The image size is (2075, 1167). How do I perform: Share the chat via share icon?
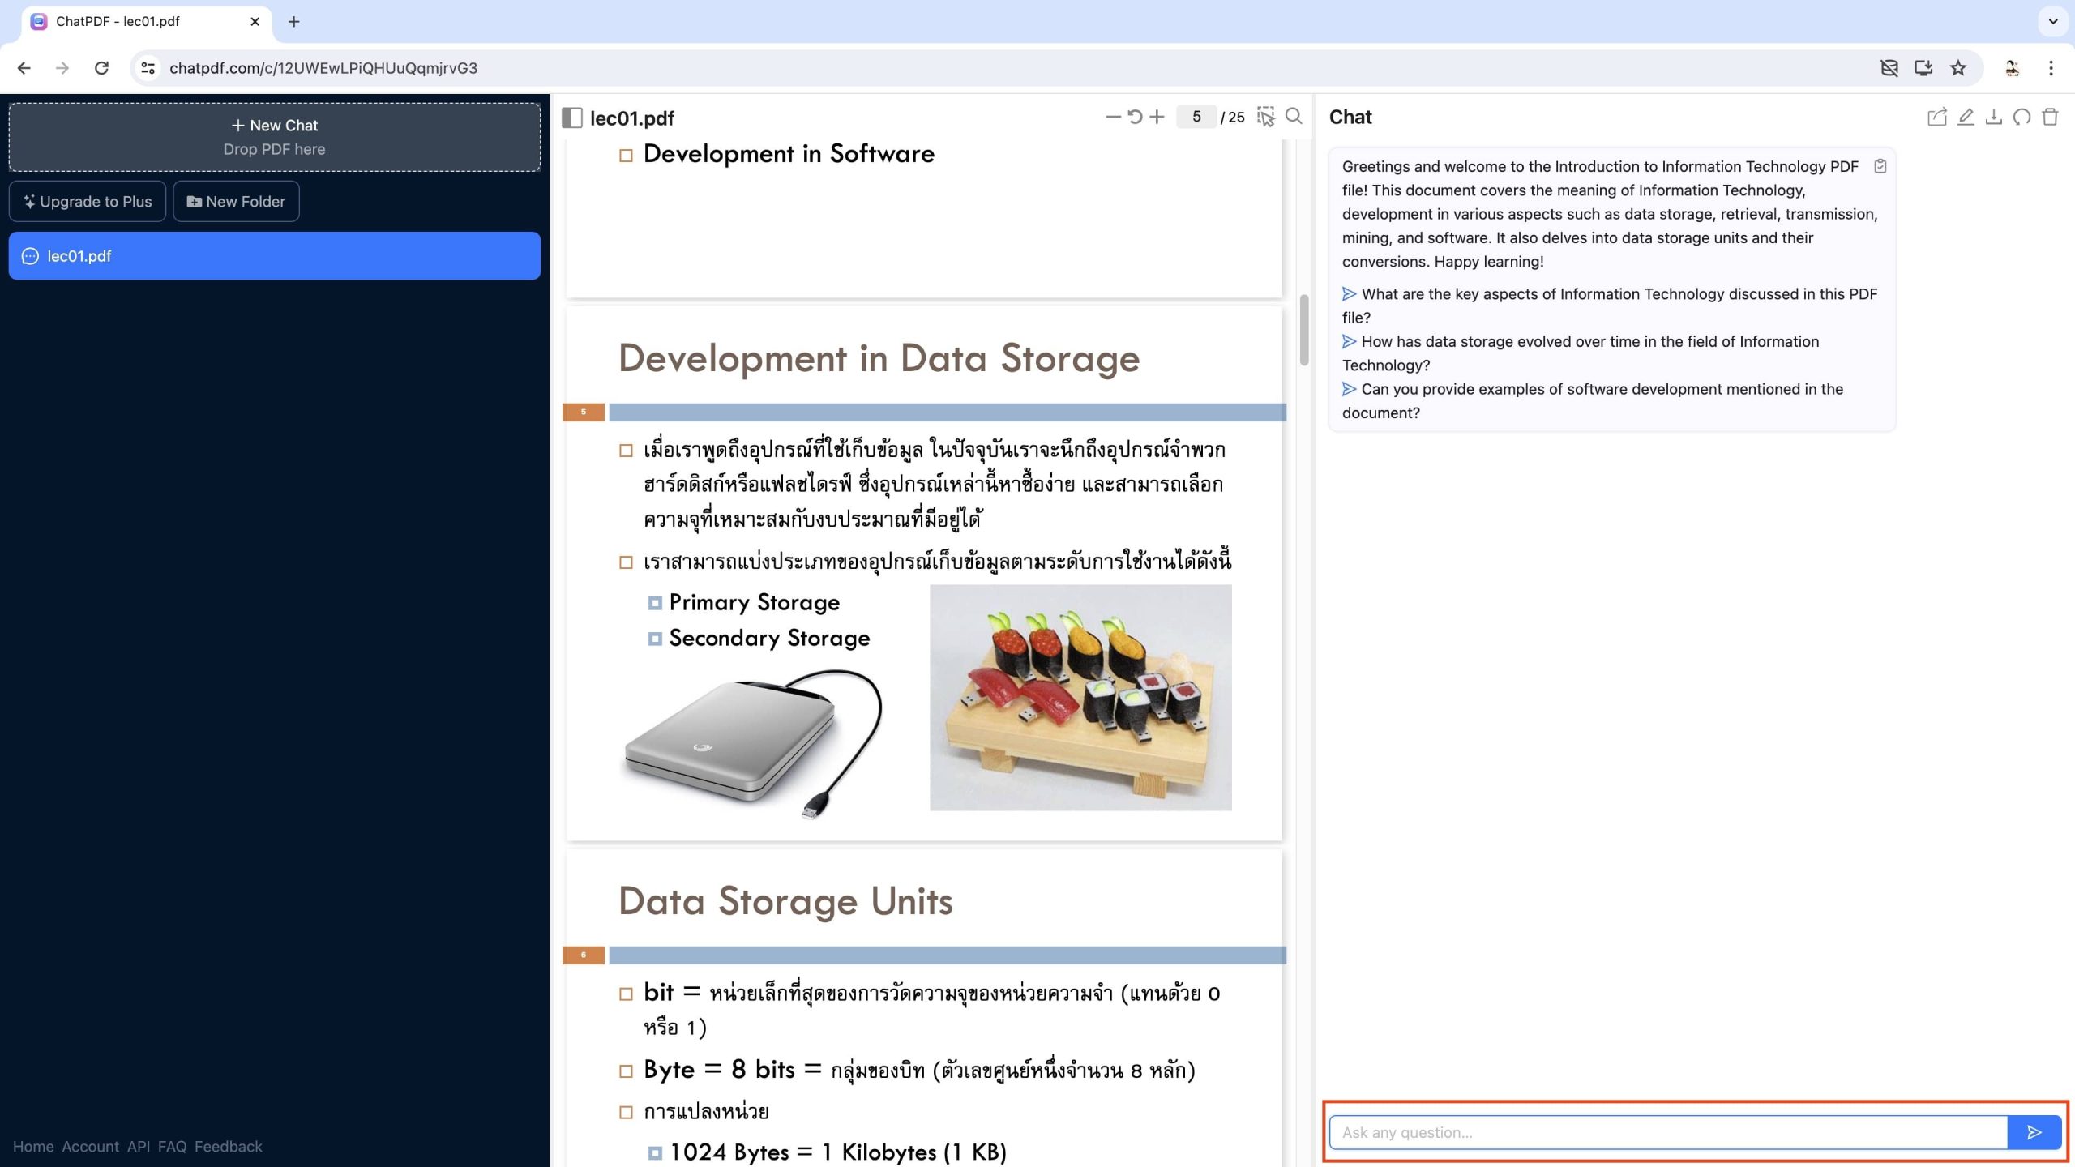coord(1936,118)
